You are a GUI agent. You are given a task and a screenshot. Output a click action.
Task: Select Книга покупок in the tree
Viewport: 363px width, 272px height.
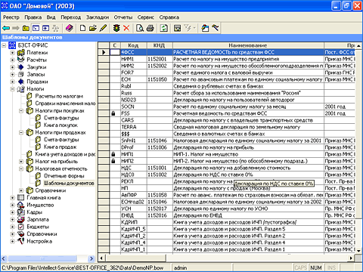(60, 125)
